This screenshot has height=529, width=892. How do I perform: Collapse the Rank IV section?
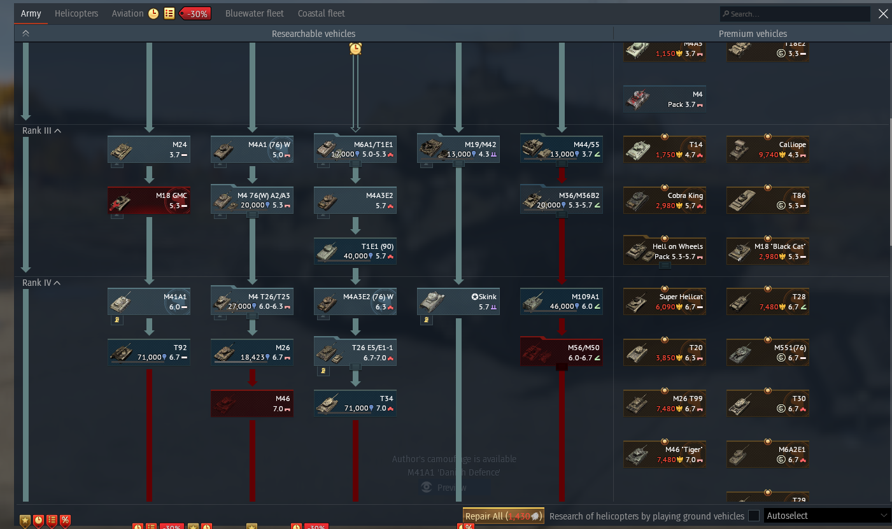[57, 283]
